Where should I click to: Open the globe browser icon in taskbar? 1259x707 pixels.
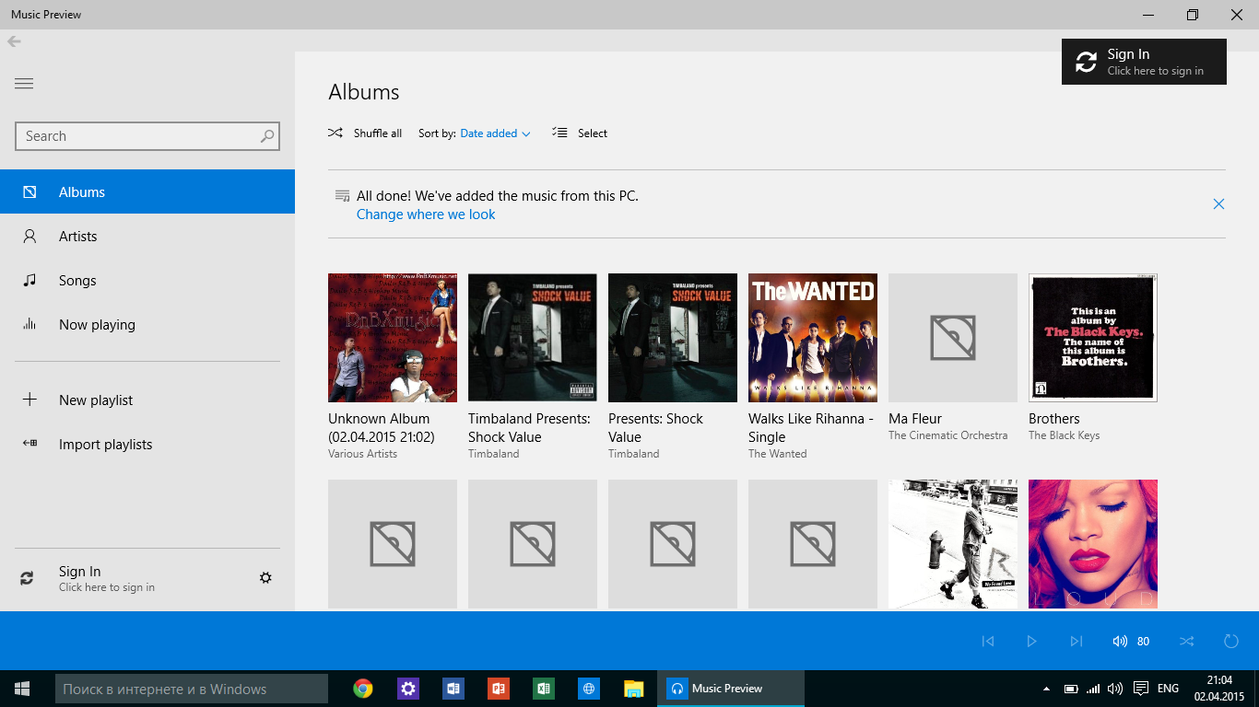point(589,689)
